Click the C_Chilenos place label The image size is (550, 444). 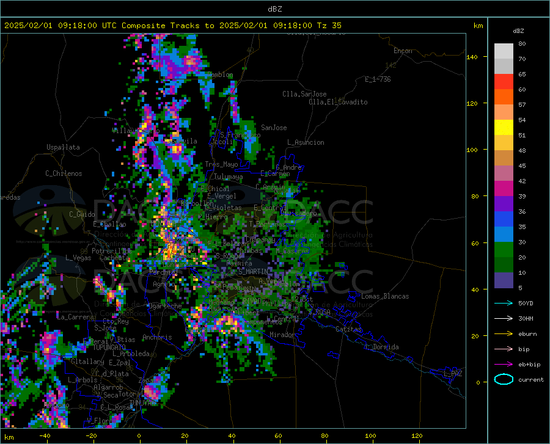coord(64,173)
